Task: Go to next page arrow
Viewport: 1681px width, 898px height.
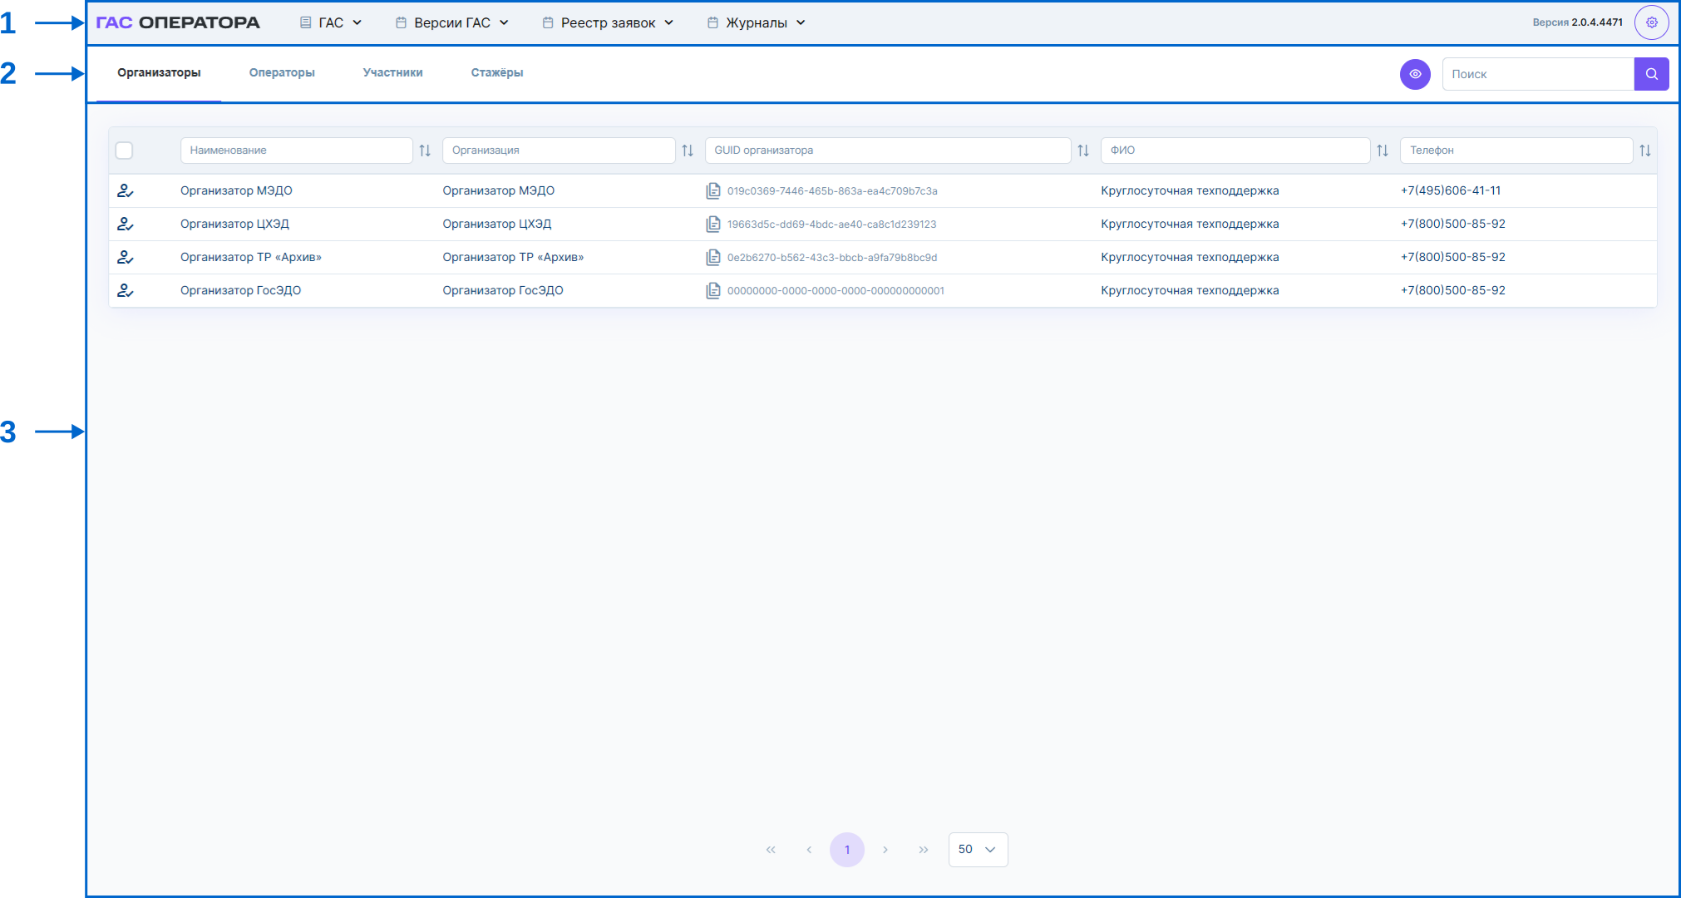Action: pyautogui.click(x=885, y=850)
